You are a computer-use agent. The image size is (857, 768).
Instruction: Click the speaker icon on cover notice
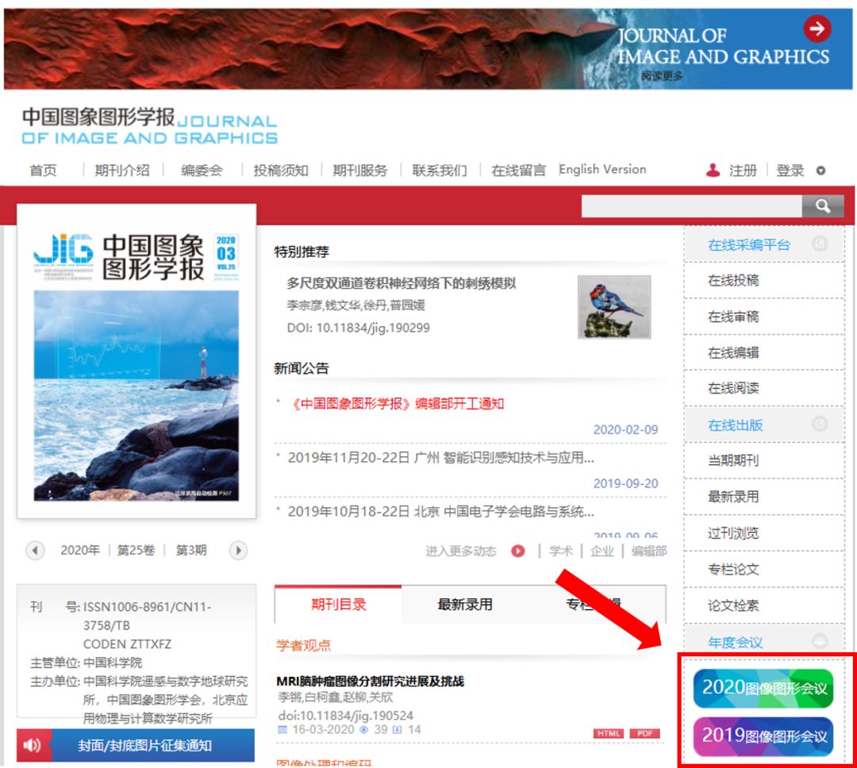pyautogui.click(x=33, y=745)
